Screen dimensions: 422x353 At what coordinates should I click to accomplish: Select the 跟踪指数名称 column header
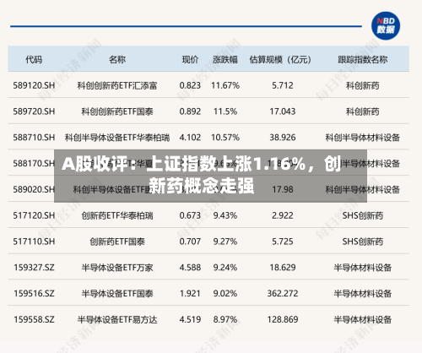(363, 59)
